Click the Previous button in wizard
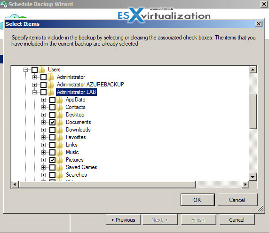The width and height of the screenshot is (269, 233). coord(123,220)
